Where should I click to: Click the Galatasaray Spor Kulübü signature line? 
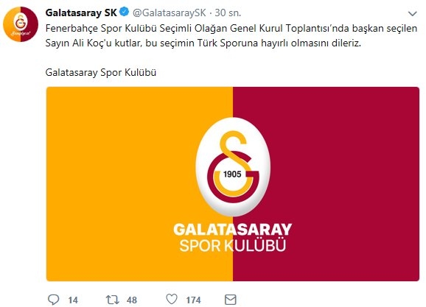(101, 72)
